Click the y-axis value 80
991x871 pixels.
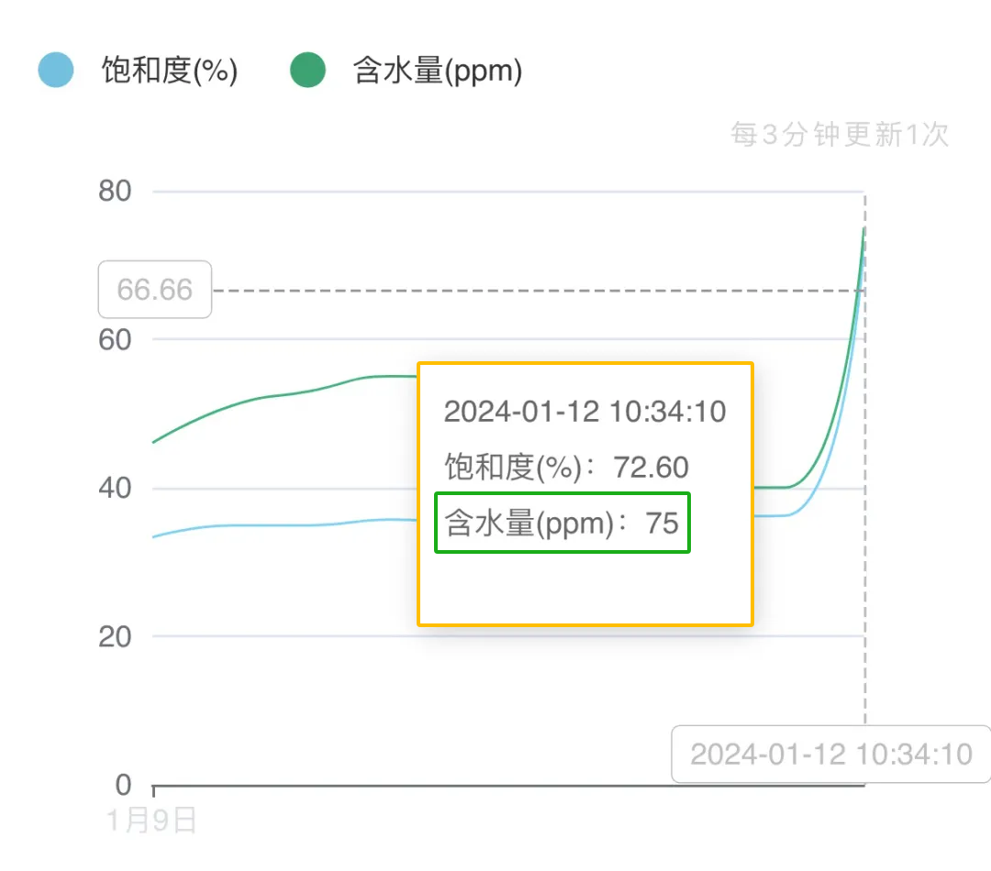tap(115, 192)
